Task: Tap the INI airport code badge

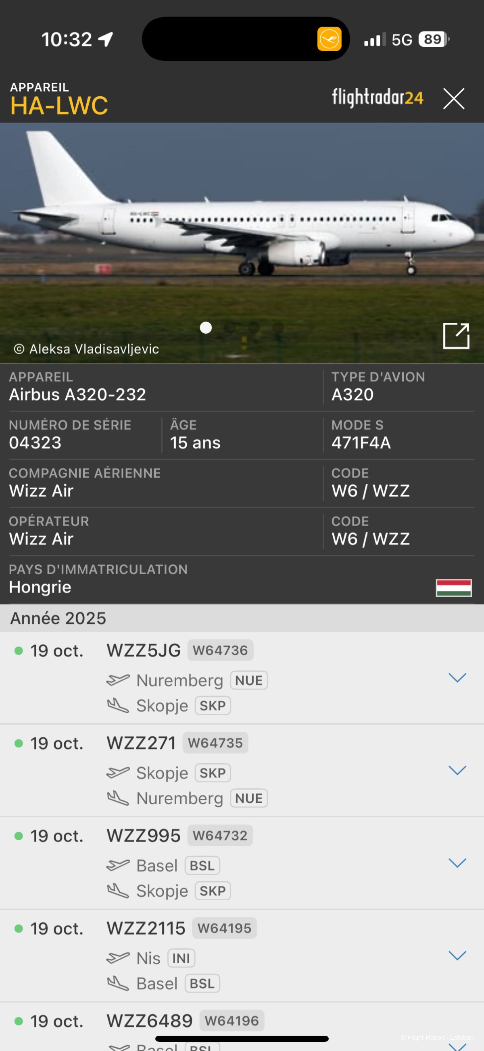Action: 181,958
